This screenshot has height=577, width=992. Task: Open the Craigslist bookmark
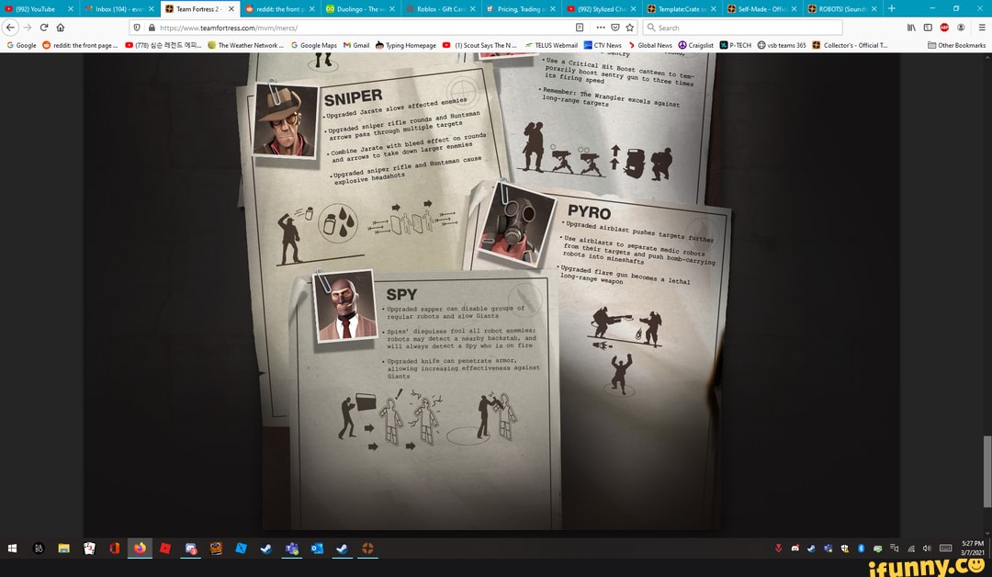tap(696, 45)
